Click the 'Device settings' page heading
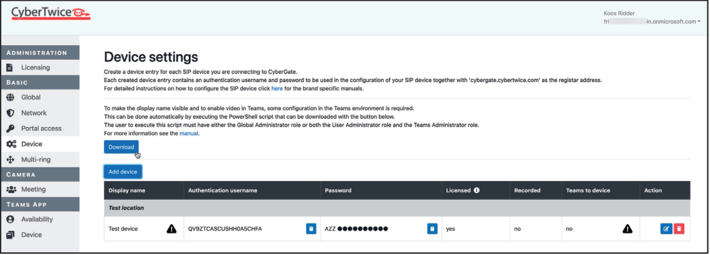 click(x=151, y=57)
